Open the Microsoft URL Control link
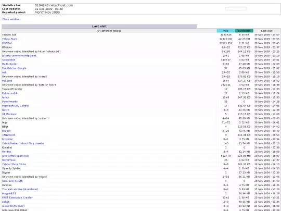 pos(16,106)
